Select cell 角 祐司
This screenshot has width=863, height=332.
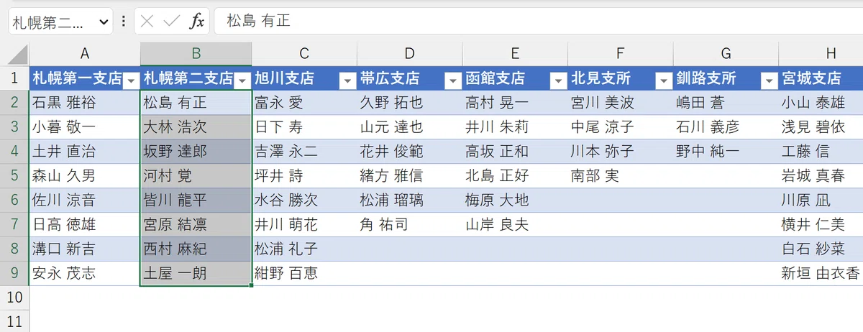click(409, 225)
